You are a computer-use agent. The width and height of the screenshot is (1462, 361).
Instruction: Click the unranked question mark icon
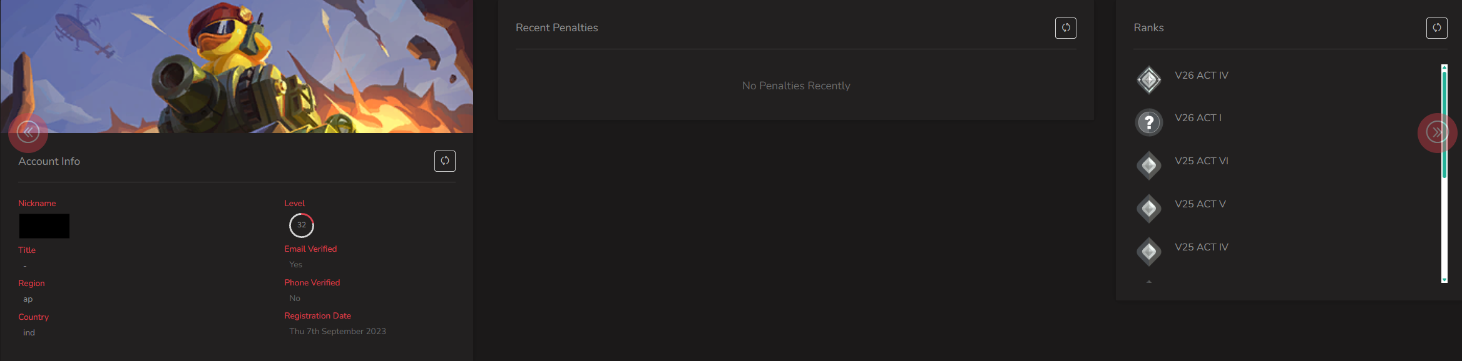[1149, 122]
